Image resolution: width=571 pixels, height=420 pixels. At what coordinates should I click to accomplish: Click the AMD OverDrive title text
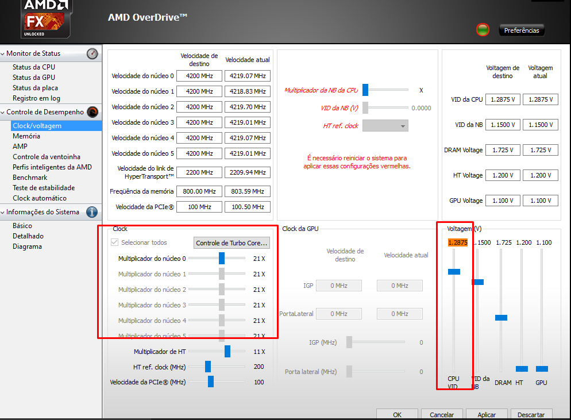pos(148,17)
